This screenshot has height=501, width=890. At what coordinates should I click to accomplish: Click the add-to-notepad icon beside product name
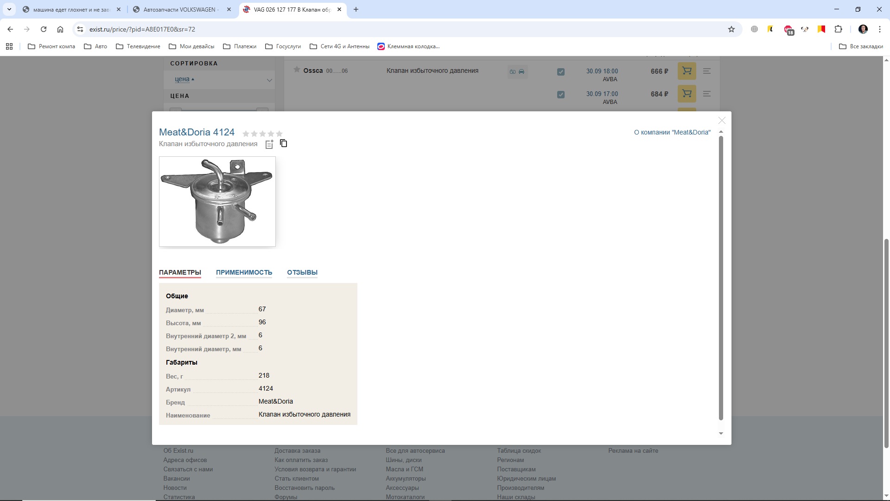pos(269,144)
